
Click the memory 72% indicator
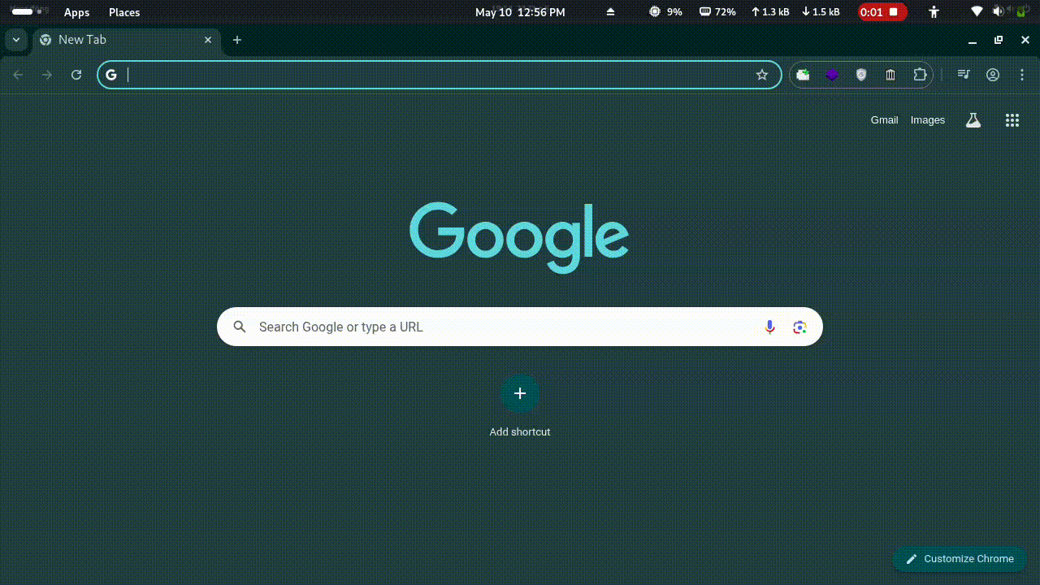click(717, 12)
